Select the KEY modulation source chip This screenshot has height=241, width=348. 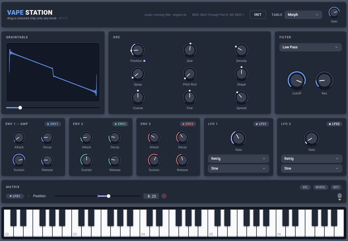pyautogui.click(x=336, y=187)
